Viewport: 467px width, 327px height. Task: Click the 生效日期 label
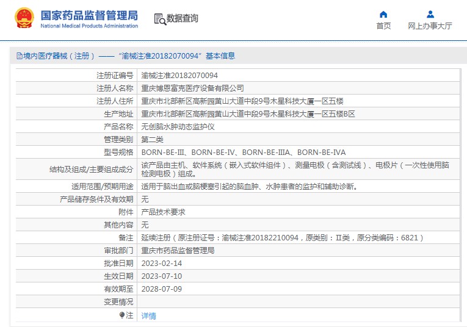point(118,276)
